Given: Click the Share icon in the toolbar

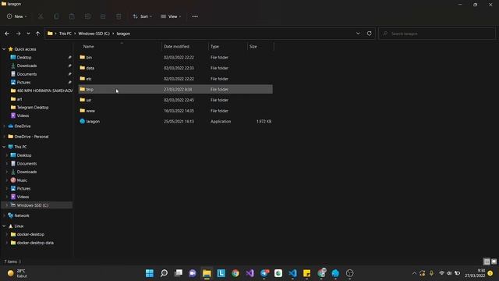Looking at the screenshot, I should click(103, 16).
